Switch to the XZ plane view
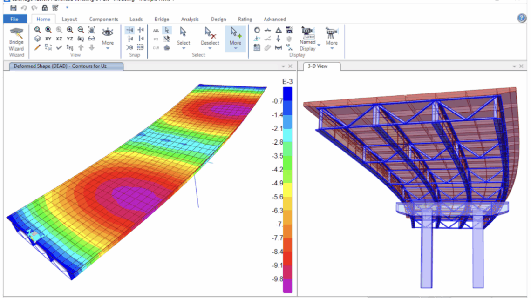 pyautogui.click(x=59, y=39)
